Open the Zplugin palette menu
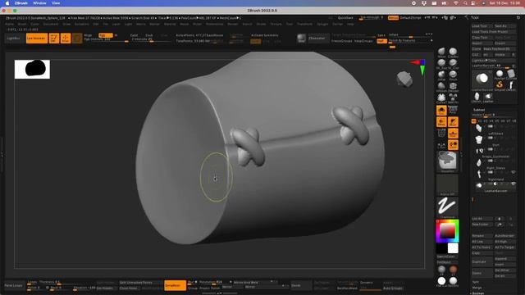This screenshot has height=295, width=525. click(322, 24)
